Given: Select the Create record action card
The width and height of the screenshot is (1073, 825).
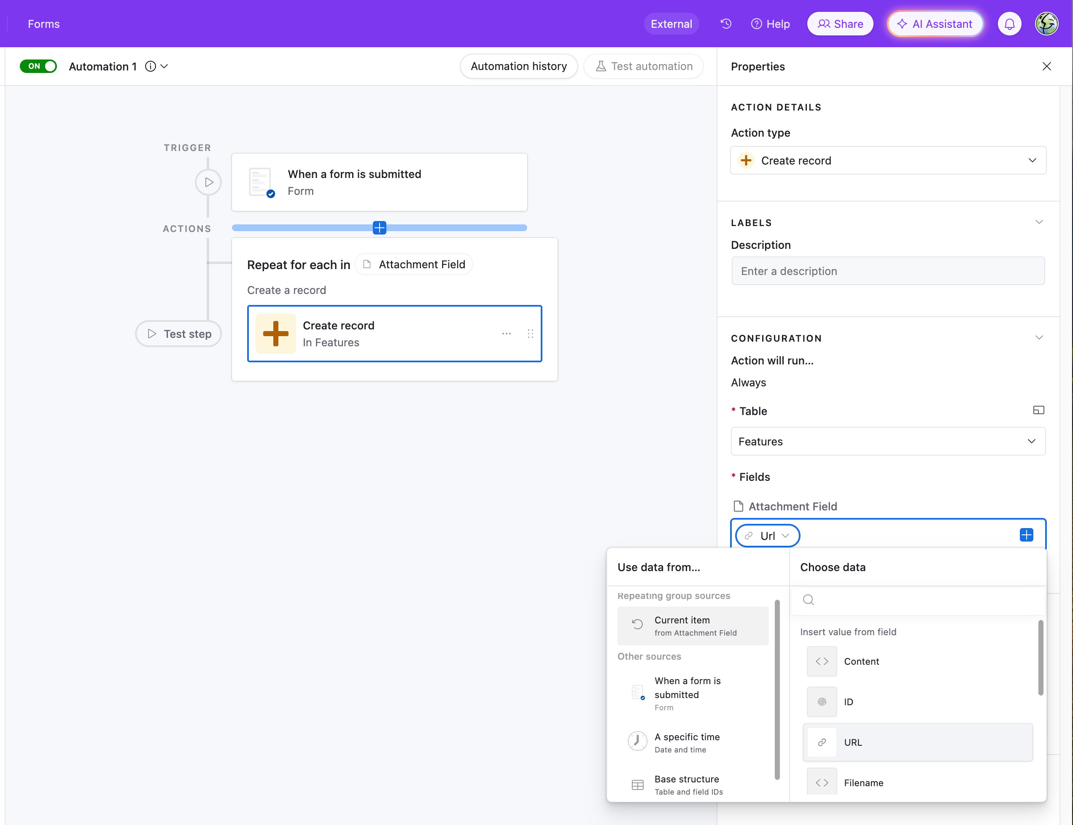Looking at the screenshot, I should point(394,334).
